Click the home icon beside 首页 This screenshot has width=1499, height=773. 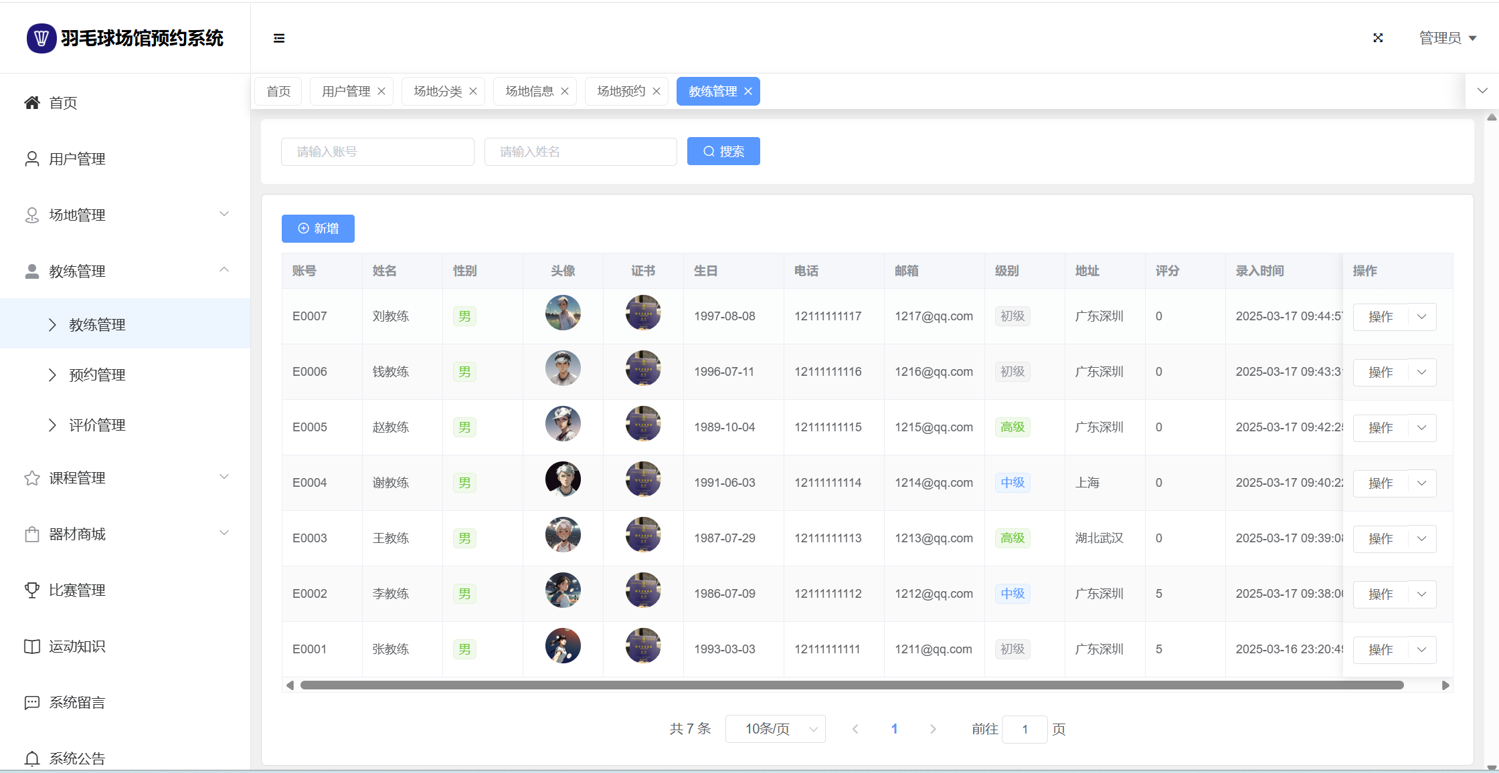click(31, 102)
